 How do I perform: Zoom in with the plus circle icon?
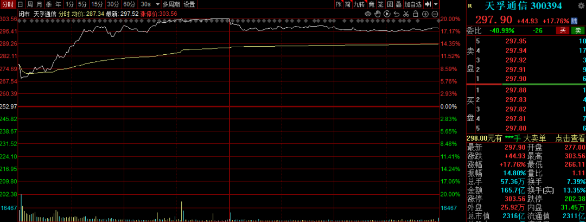click(x=425, y=14)
